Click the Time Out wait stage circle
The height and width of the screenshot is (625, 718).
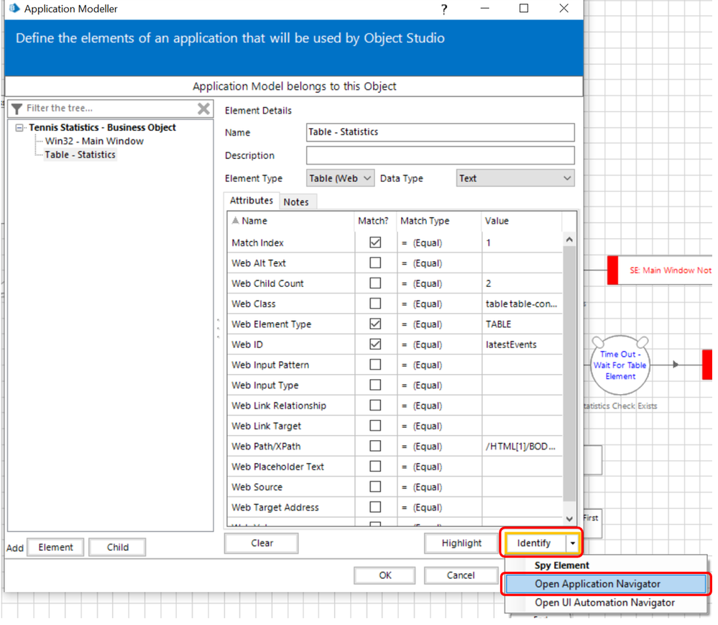coord(620,365)
